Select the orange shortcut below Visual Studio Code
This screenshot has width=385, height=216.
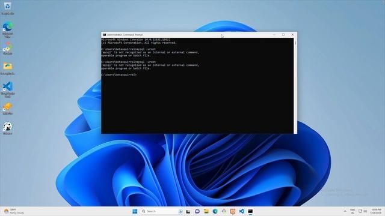[8, 109]
